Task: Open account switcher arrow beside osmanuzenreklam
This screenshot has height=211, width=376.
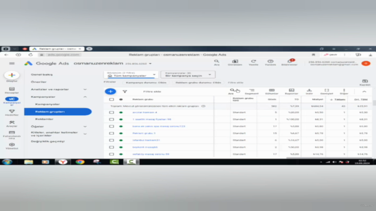Action: point(150,64)
